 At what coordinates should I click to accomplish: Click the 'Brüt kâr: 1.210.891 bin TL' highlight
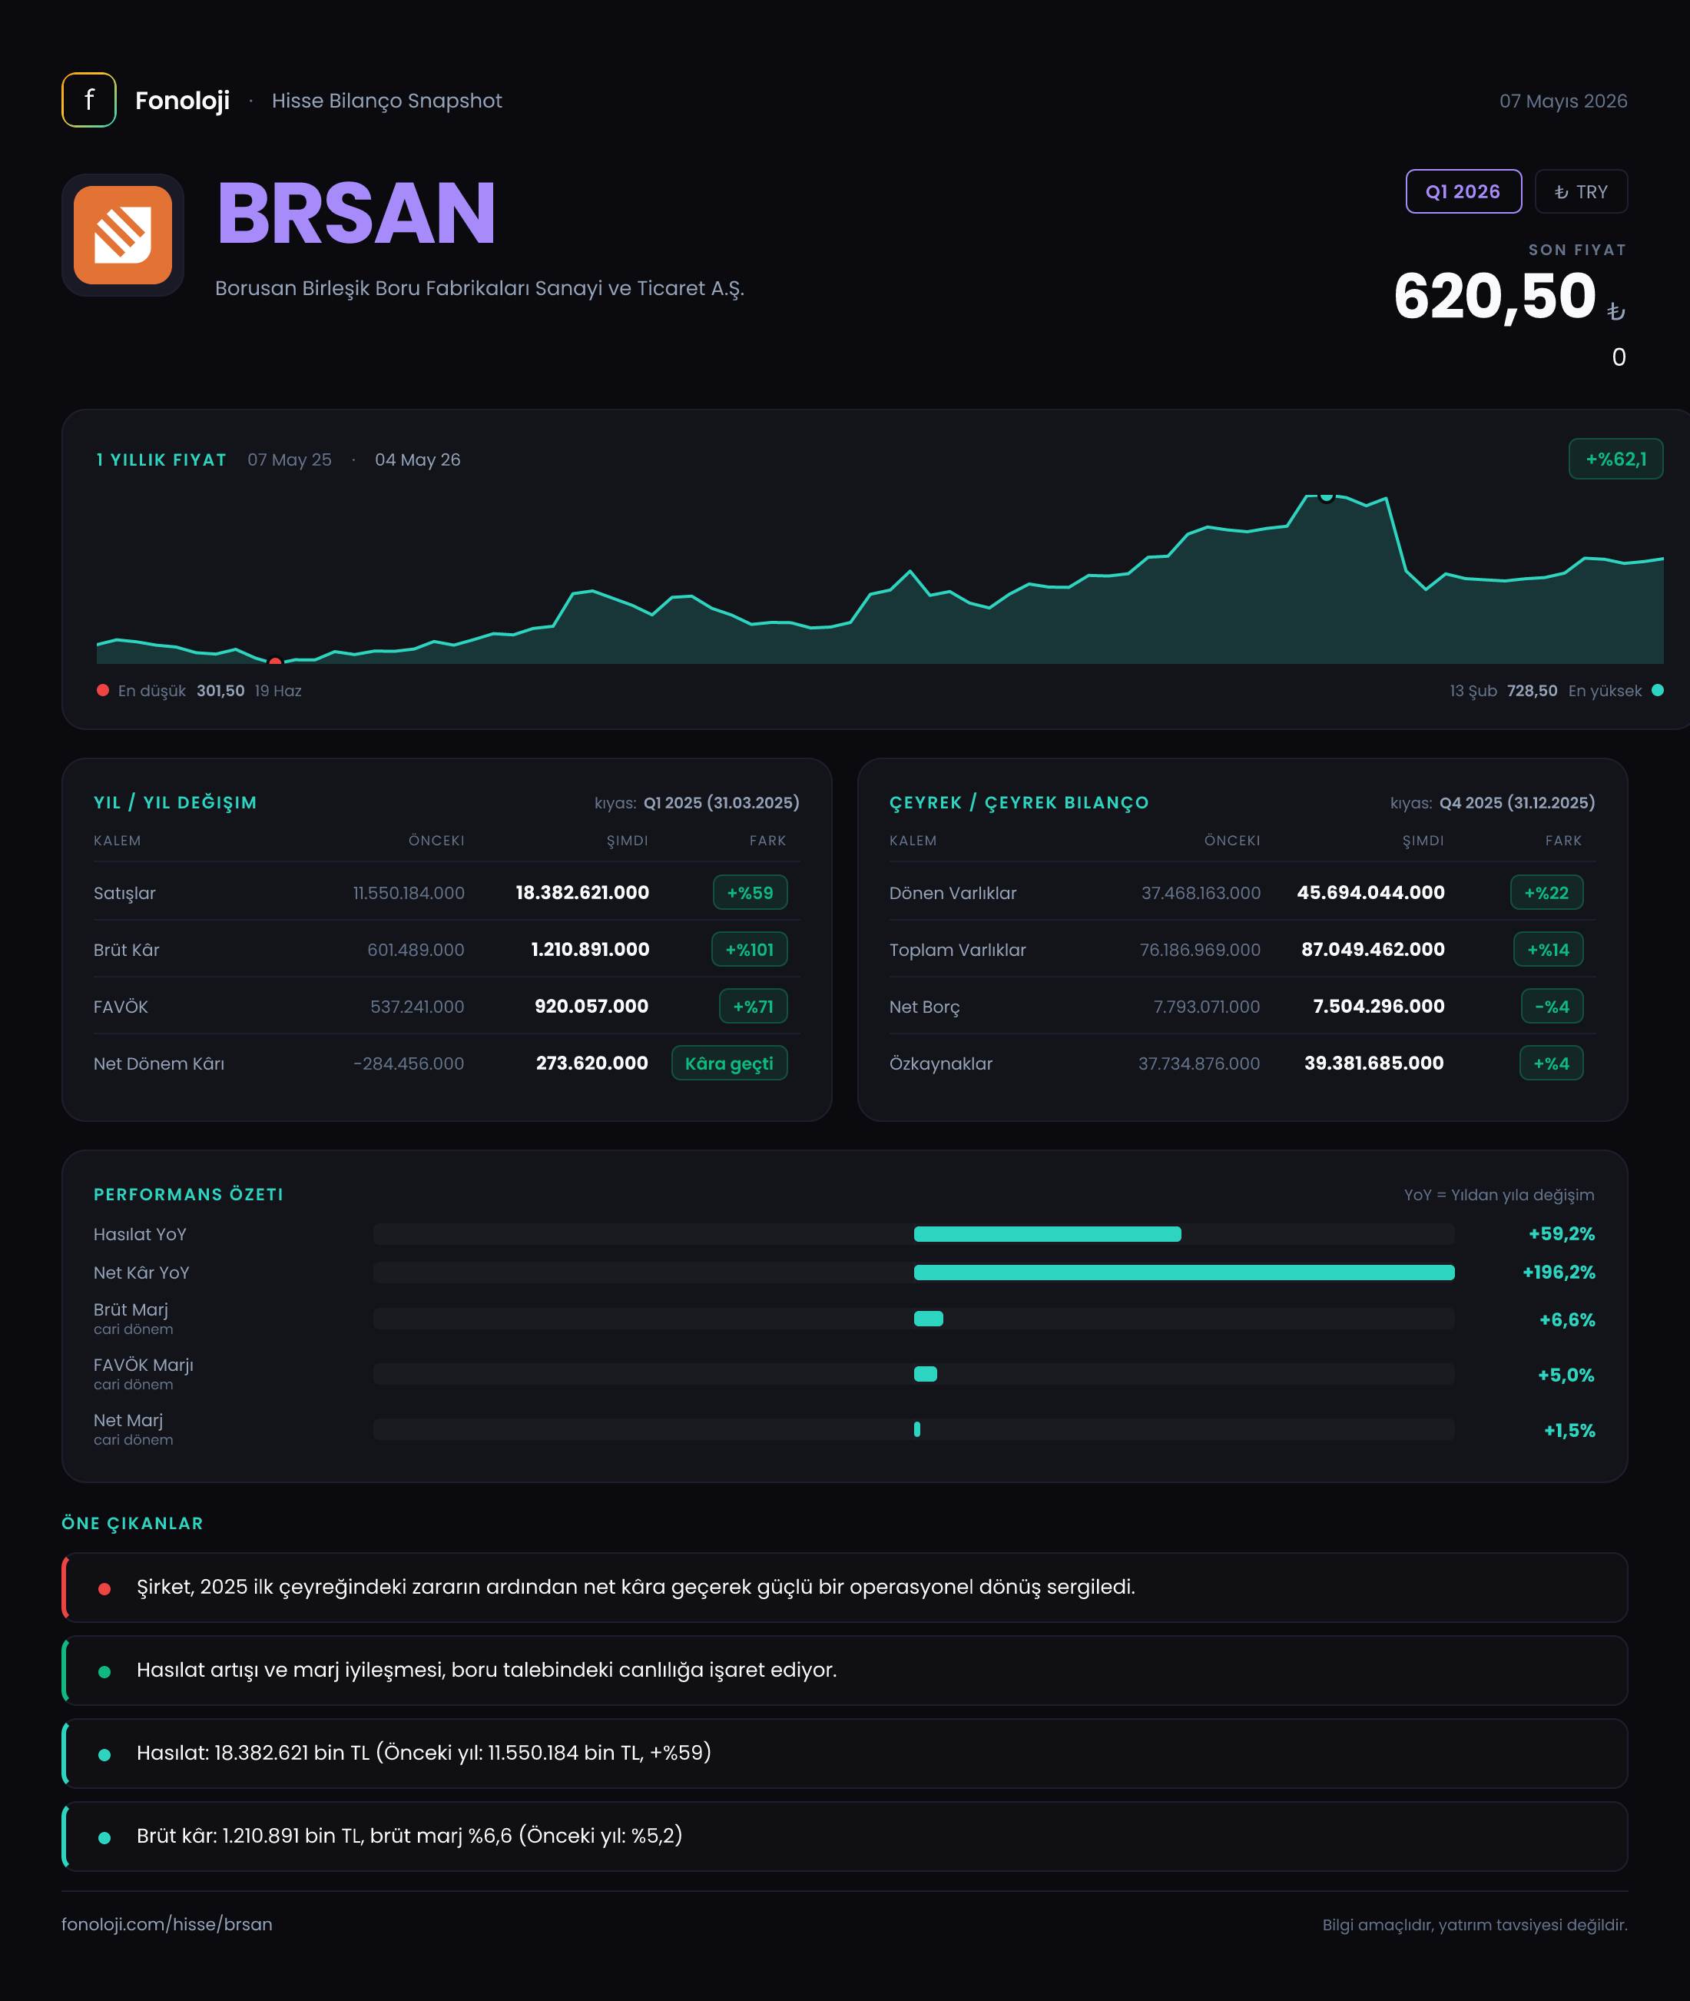[x=845, y=1836]
